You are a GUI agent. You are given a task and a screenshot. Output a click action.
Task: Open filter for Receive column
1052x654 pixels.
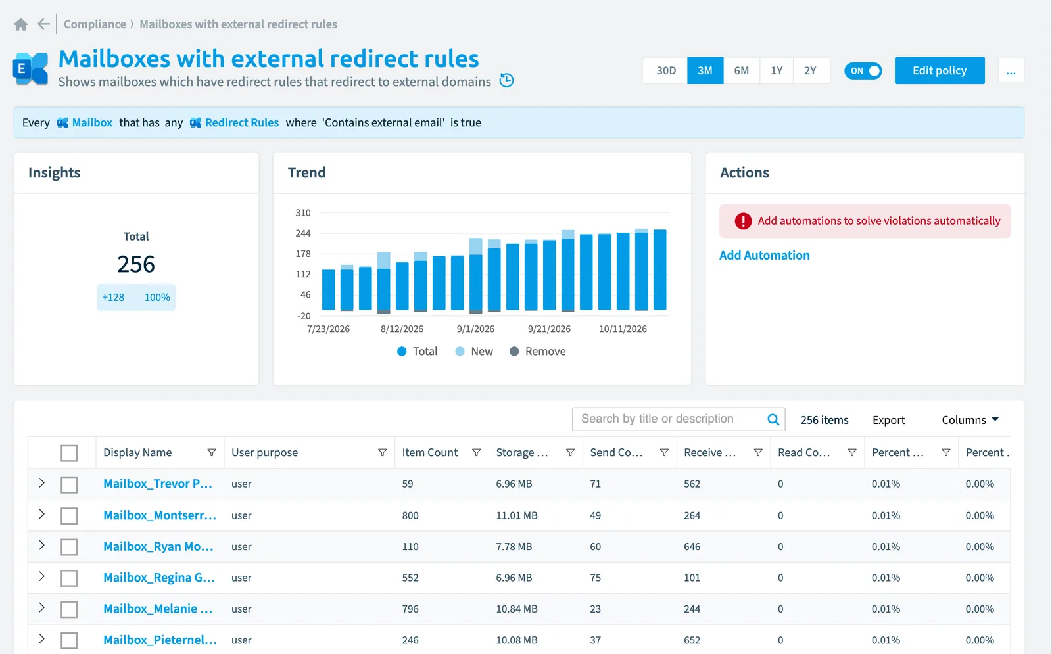758,452
